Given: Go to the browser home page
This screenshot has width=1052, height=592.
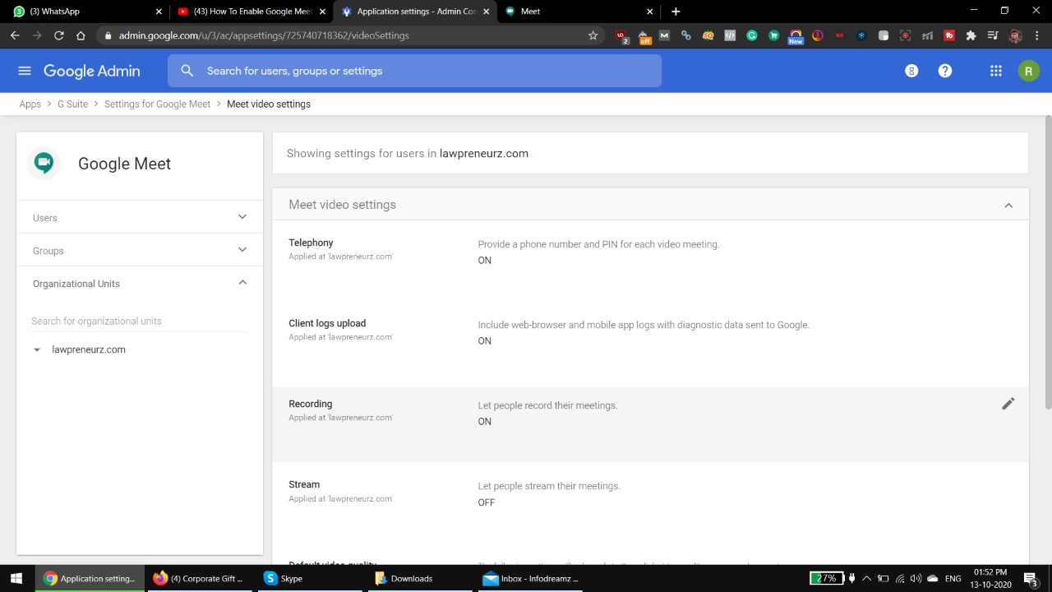Looking at the screenshot, I should click(81, 35).
